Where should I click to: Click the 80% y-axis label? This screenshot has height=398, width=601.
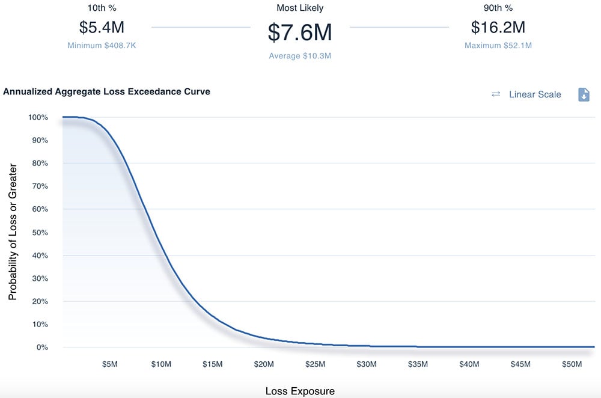40,164
